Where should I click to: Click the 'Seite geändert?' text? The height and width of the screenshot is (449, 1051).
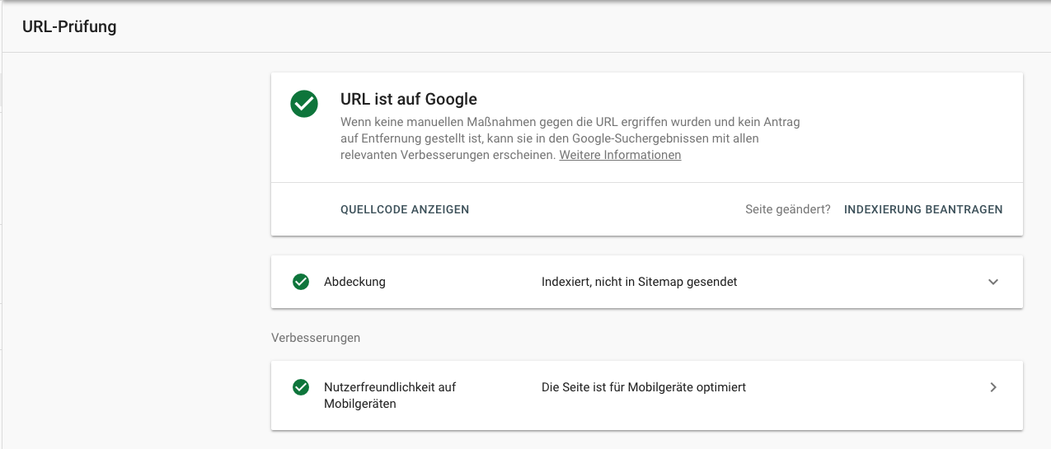coord(788,209)
